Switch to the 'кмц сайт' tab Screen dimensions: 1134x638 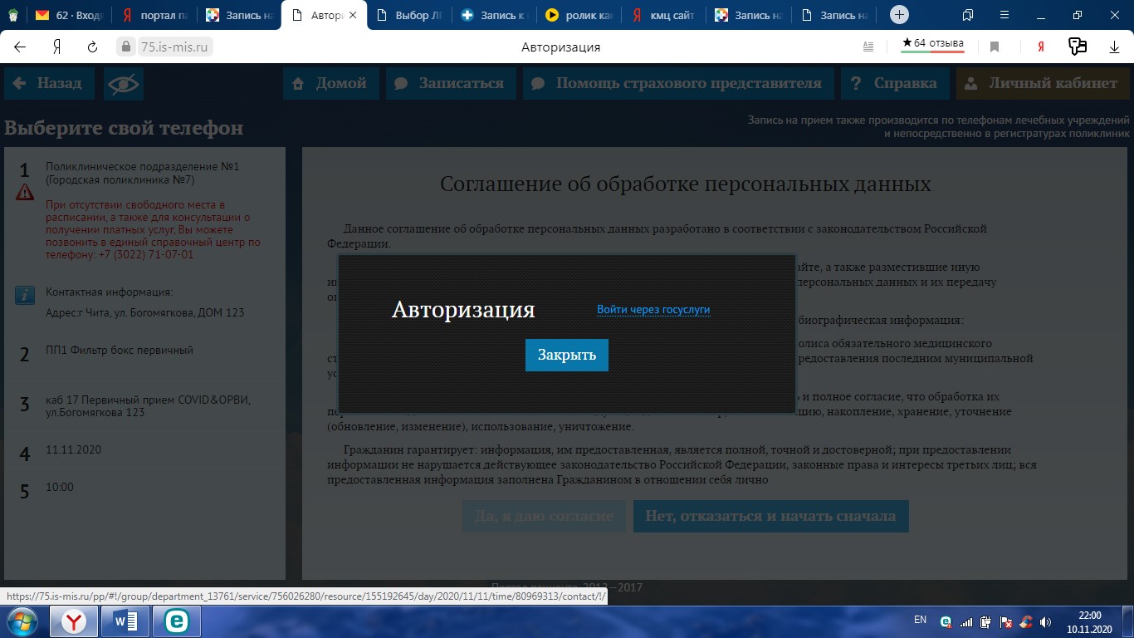click(662, 15)
